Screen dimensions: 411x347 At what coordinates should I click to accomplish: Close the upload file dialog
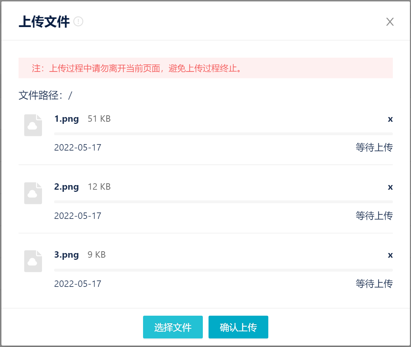point(390,22)
